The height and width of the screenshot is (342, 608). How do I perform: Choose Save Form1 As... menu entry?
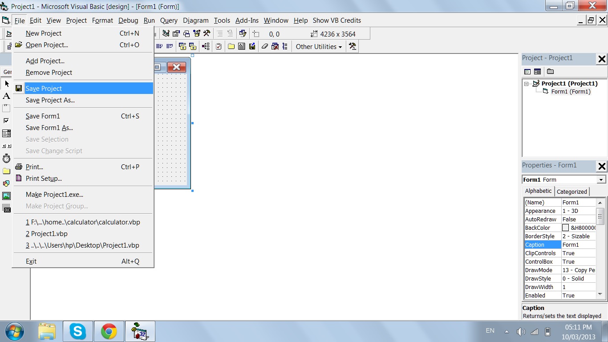[83, 128]
